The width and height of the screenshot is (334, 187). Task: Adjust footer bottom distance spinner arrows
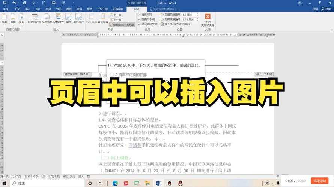click(197, 19)
